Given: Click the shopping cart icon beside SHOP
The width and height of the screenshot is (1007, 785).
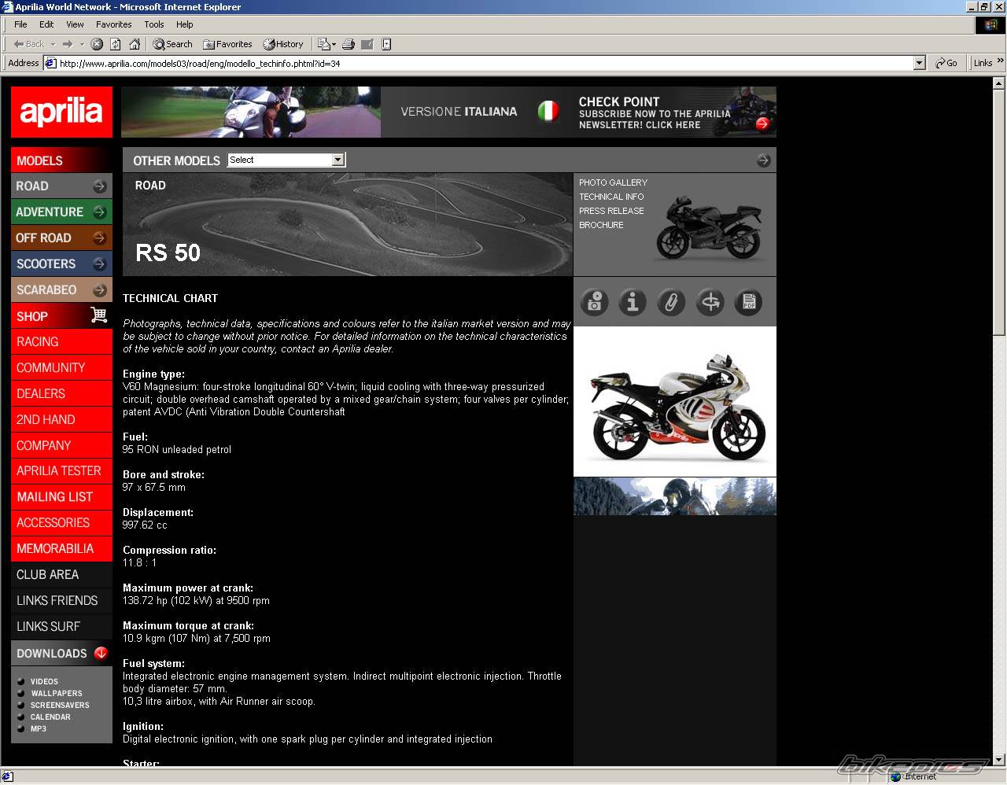Looking at the screenshot, I should tap(99, 315).
